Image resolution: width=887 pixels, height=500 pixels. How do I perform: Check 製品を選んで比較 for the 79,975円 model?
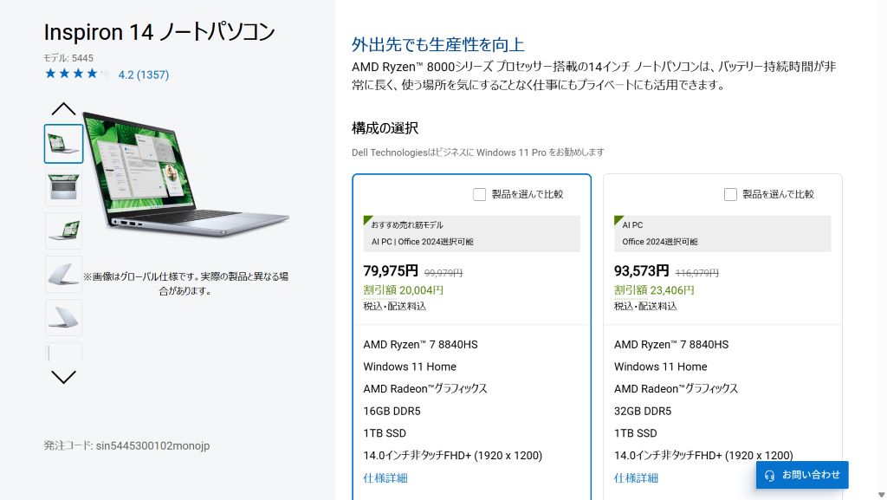479,195
